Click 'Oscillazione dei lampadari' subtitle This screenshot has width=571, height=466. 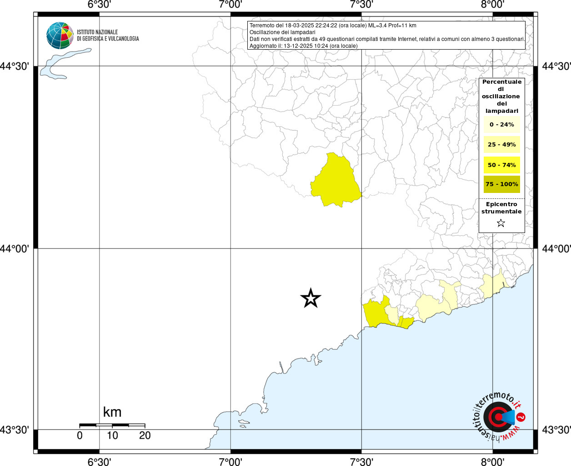[x=282, y=32]
